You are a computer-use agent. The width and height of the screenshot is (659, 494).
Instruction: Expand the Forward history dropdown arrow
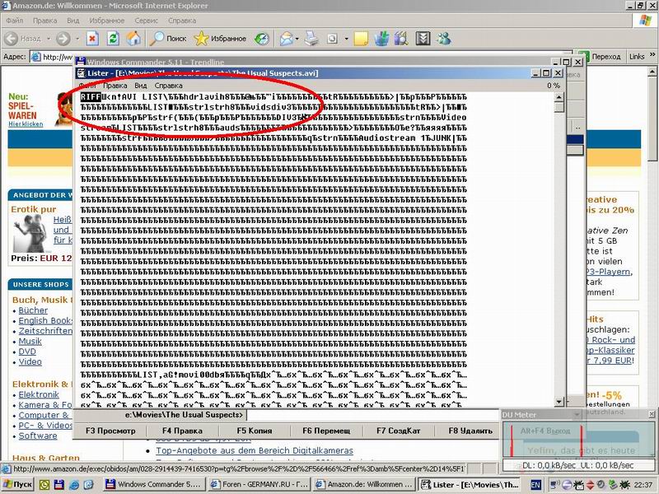(77, 39)
